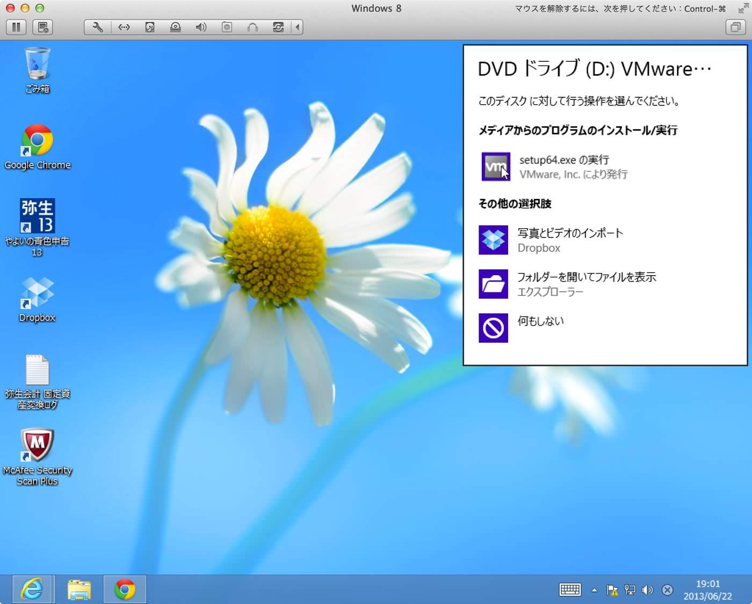752x604 pixels.
Task: Click the DVD ドライブ (D:) VMware title
Action: pyautogui.click(x=595, y=69)
